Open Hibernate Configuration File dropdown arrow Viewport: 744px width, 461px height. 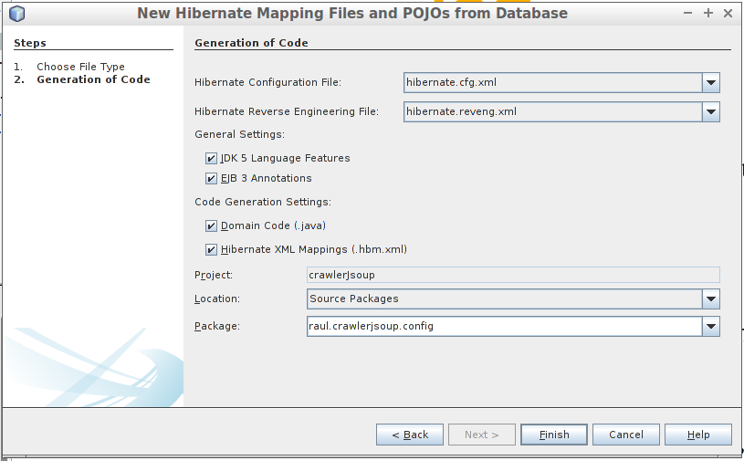(711, 83)
